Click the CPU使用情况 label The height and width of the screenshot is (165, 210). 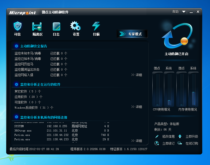161,110
